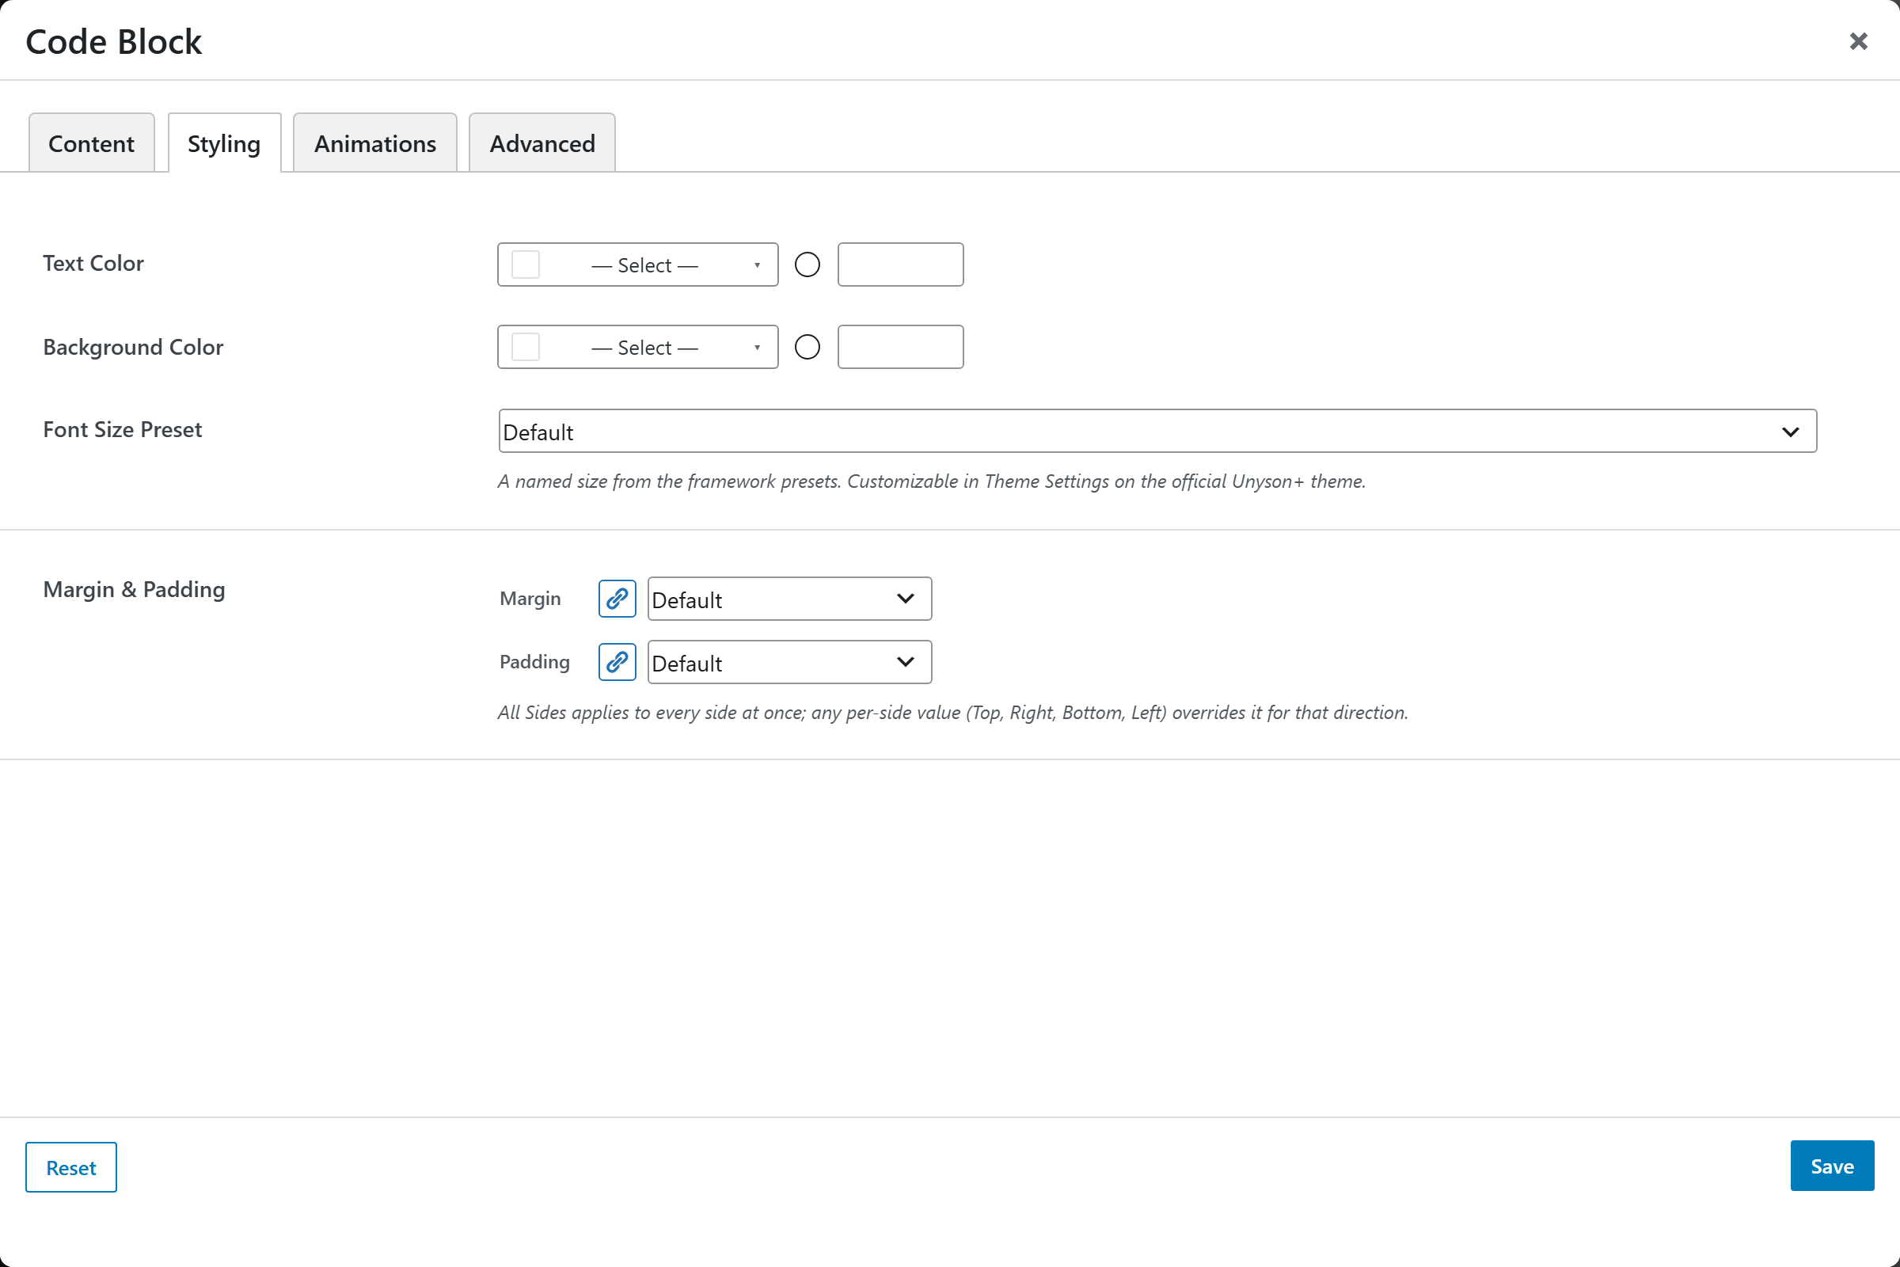Click the Code Block dialog title

(x=114, y=41)
